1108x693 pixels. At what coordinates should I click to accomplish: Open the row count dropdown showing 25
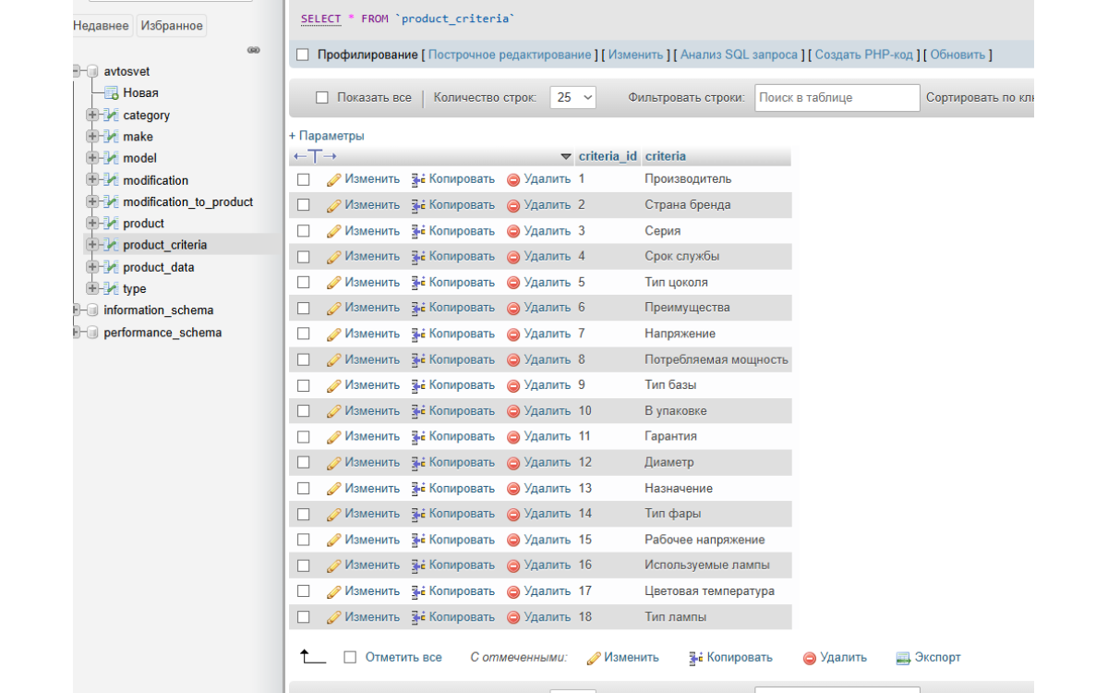(572, 98)
